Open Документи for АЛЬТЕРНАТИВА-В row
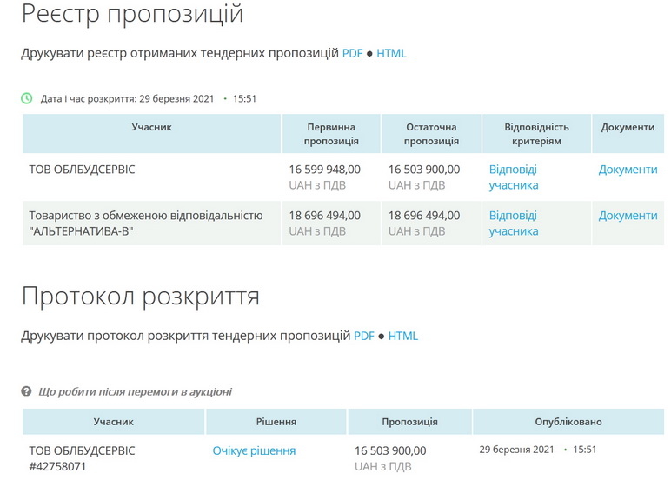This screenshot has height=487, width=671. coord(628,216)
